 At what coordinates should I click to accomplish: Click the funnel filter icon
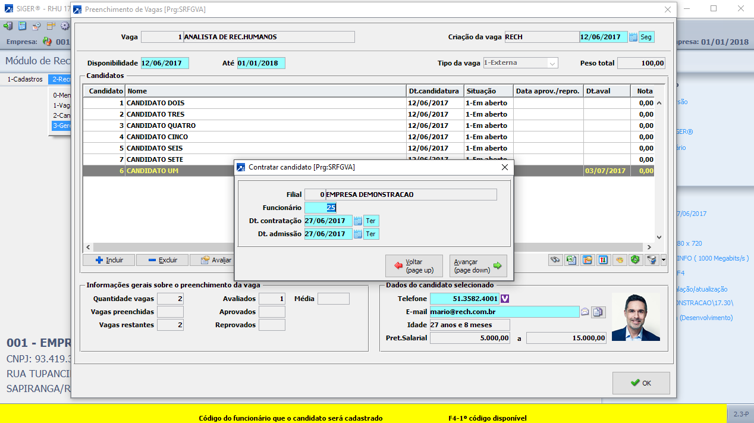[651, 260]
